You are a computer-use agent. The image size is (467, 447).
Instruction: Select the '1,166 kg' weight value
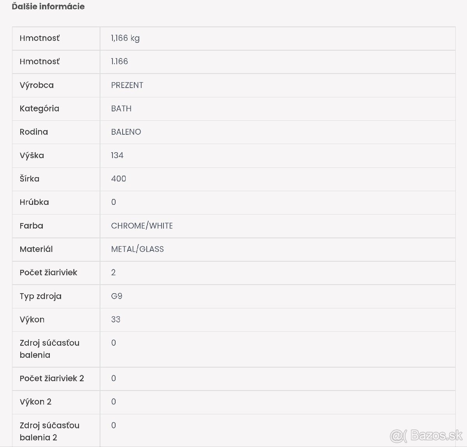point(125,38)
